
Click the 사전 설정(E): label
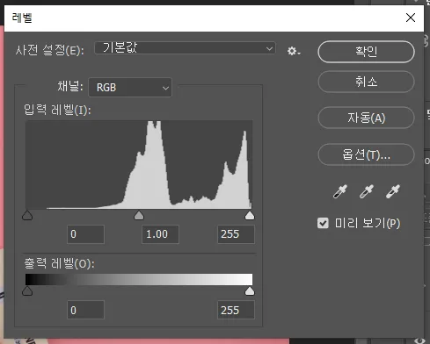(49, 50)
